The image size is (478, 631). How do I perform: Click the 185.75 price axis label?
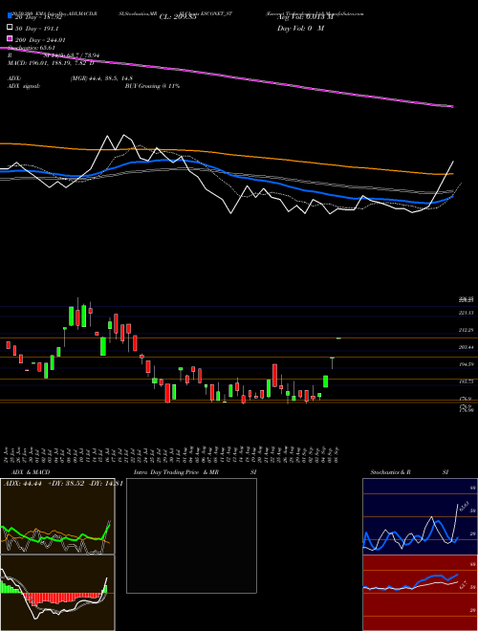467,381
